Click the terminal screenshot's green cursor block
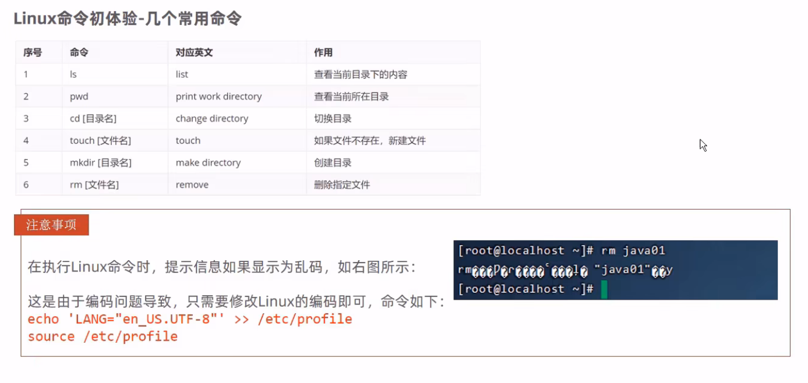 [x=604, y=289]
